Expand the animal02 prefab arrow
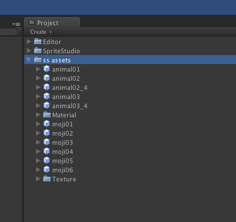 38,78
